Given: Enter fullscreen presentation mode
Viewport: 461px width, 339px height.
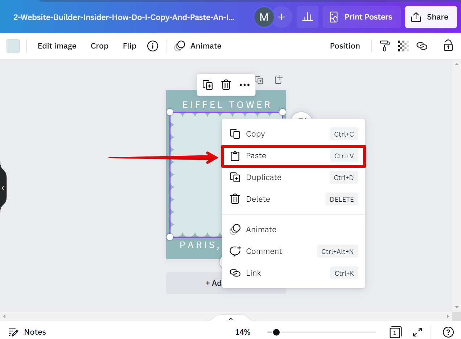Looking at the screenshot, I should pos(417,332).
